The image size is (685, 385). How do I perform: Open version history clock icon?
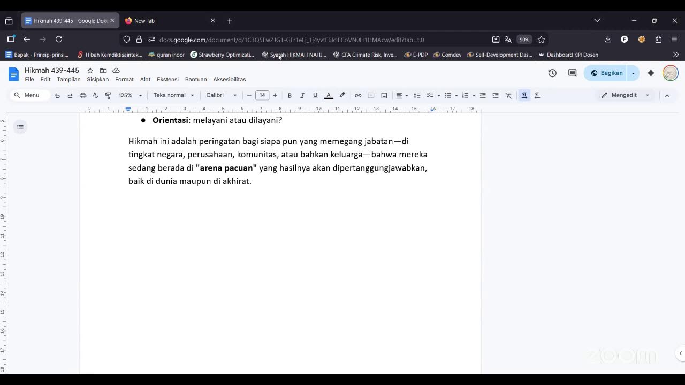point(552,73)
